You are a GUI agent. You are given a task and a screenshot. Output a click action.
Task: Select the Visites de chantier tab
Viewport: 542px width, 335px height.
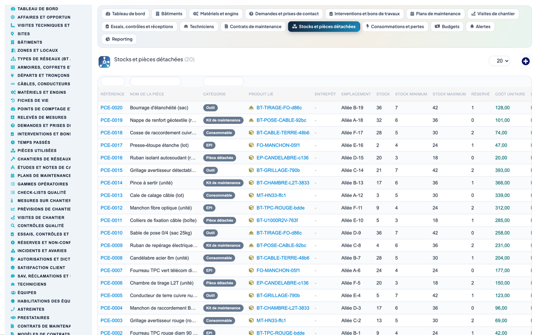(x=493, y=14)
